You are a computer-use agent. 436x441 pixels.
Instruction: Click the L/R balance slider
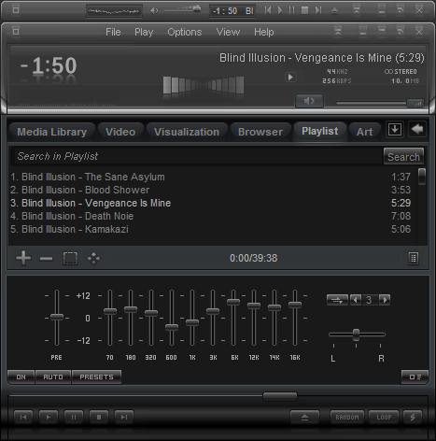point(357,334)
